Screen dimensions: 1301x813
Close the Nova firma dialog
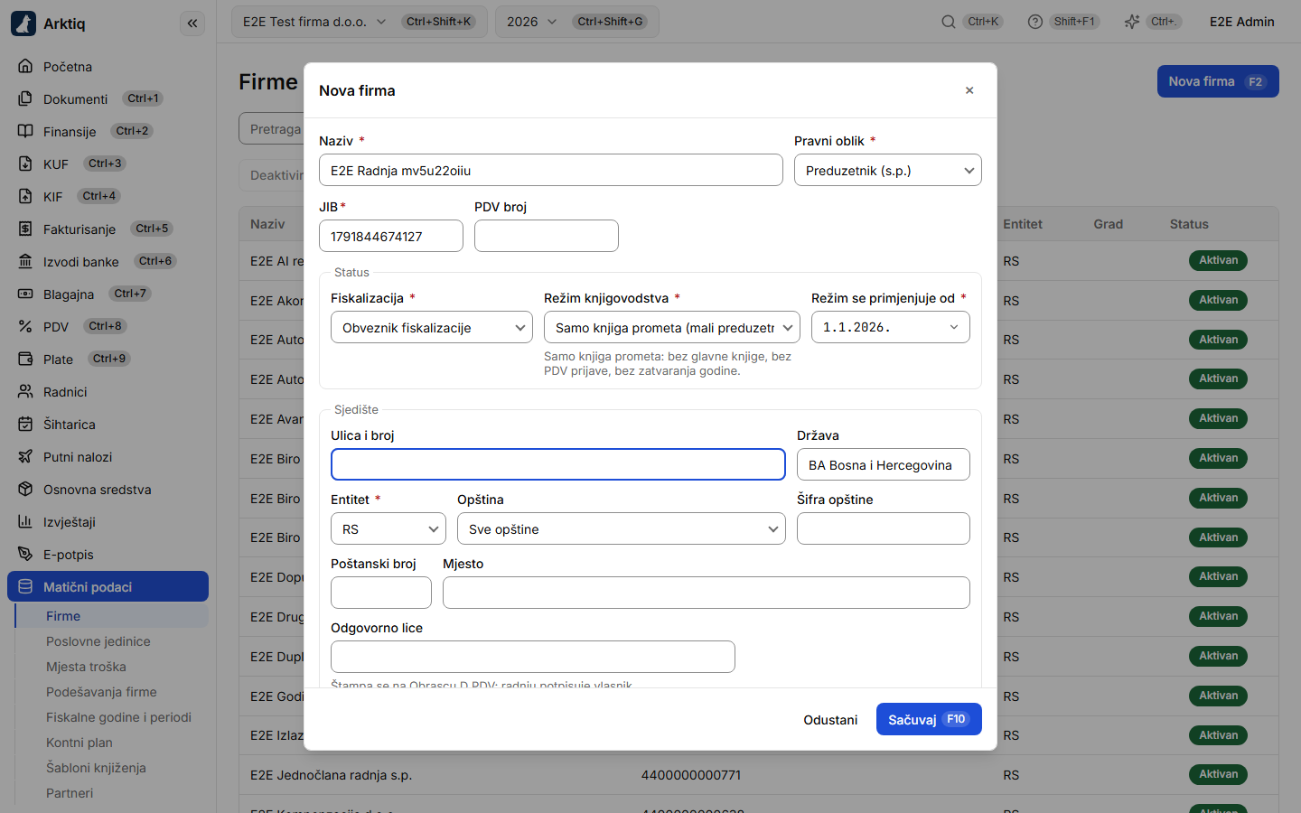pos(969,90)
